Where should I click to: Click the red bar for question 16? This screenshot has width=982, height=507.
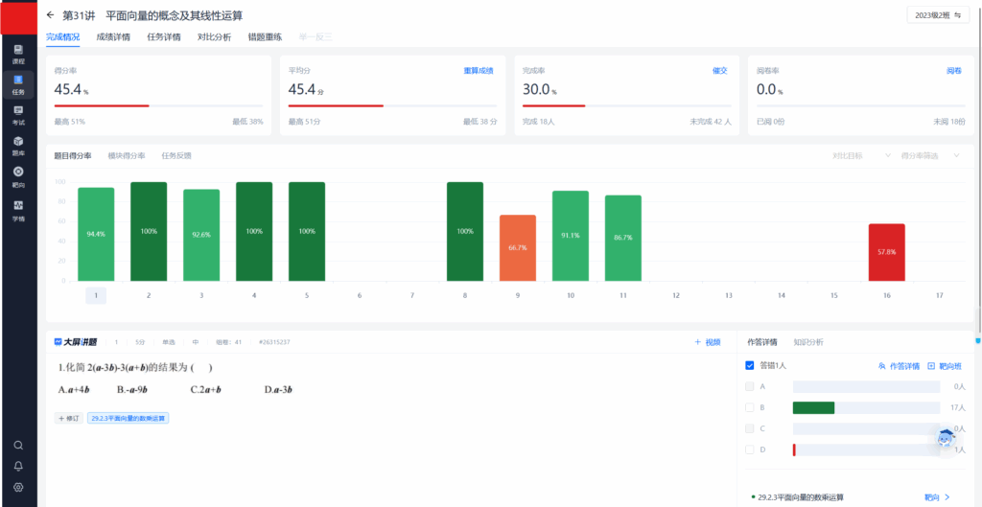tap(886, 252)
